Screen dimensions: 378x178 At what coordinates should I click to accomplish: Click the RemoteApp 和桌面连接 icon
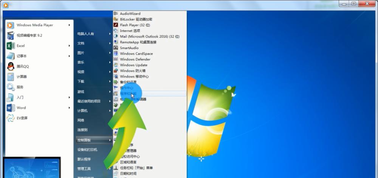[x=116, y=42]
